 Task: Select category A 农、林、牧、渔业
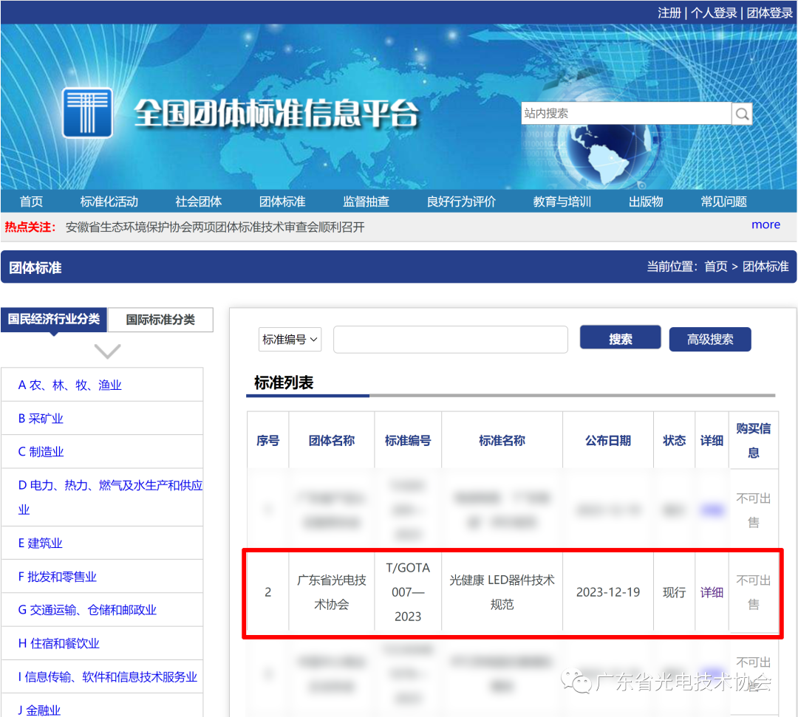click(70, 385)
